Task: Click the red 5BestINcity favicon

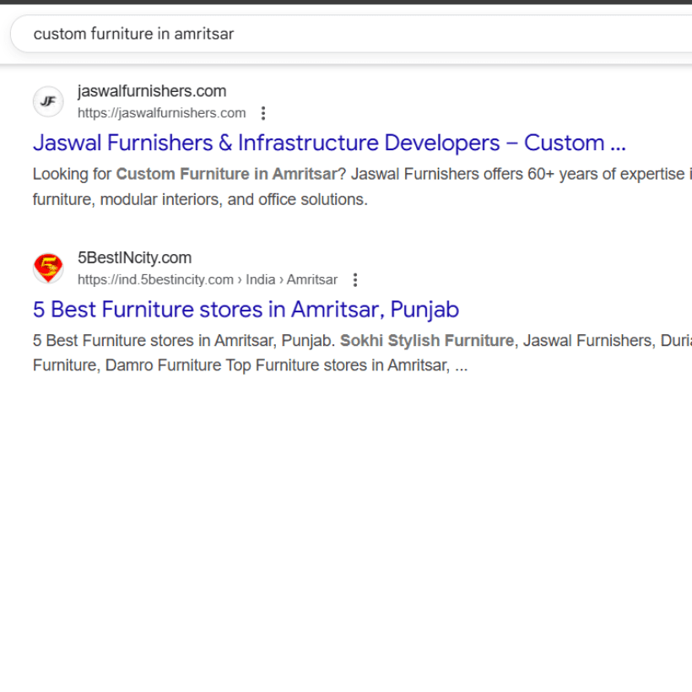Action: click(x=48, y=268)
